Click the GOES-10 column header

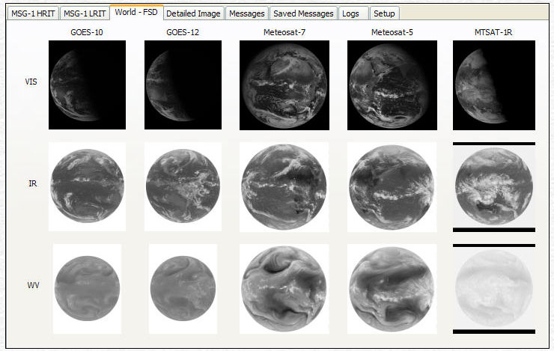pos(87,32)
